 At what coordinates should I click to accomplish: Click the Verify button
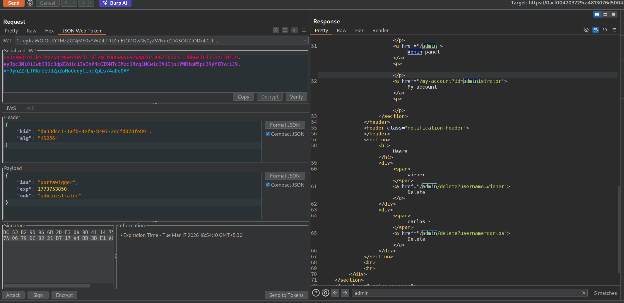coord(296,97)
